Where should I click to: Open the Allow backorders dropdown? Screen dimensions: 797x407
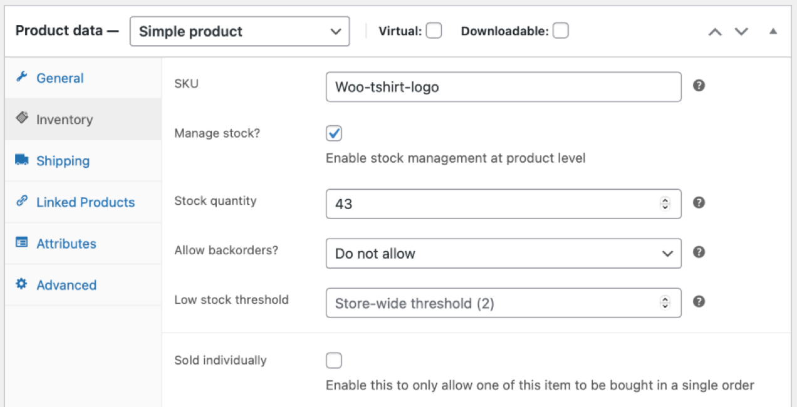[x=503, y=253]
